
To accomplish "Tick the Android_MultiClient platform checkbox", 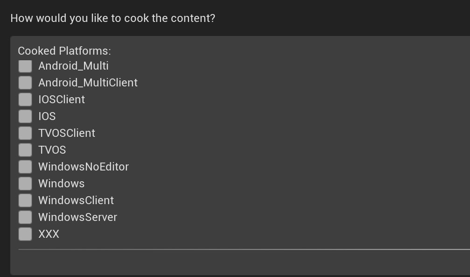I will coord(25,83).
